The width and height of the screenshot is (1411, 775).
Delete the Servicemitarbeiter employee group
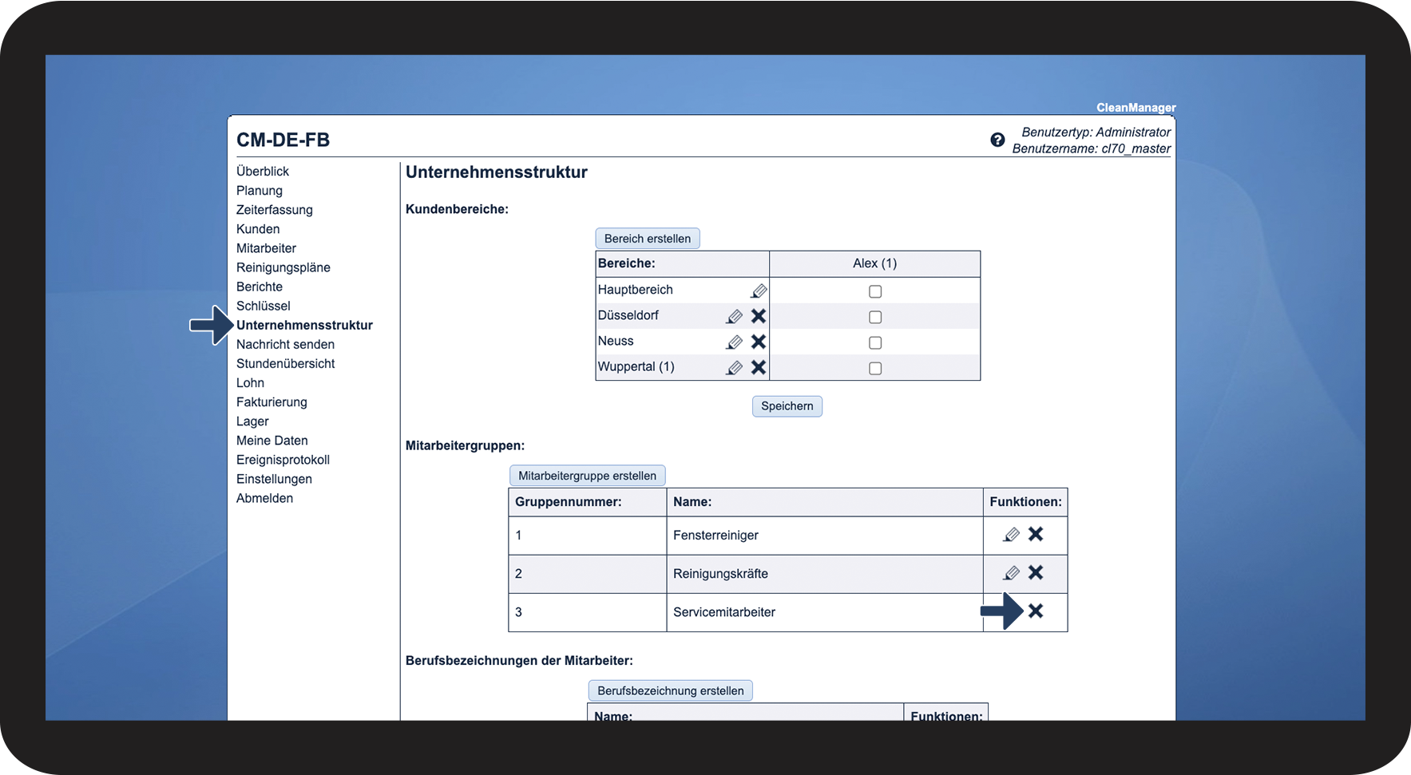(1036, 611)
